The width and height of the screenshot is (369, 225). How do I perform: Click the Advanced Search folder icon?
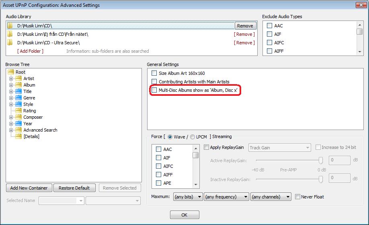point(18,130)
